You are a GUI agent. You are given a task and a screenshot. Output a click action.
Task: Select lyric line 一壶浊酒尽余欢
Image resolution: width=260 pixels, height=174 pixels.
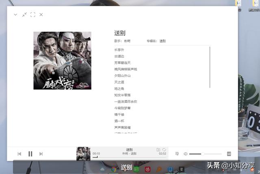(126, 102)
